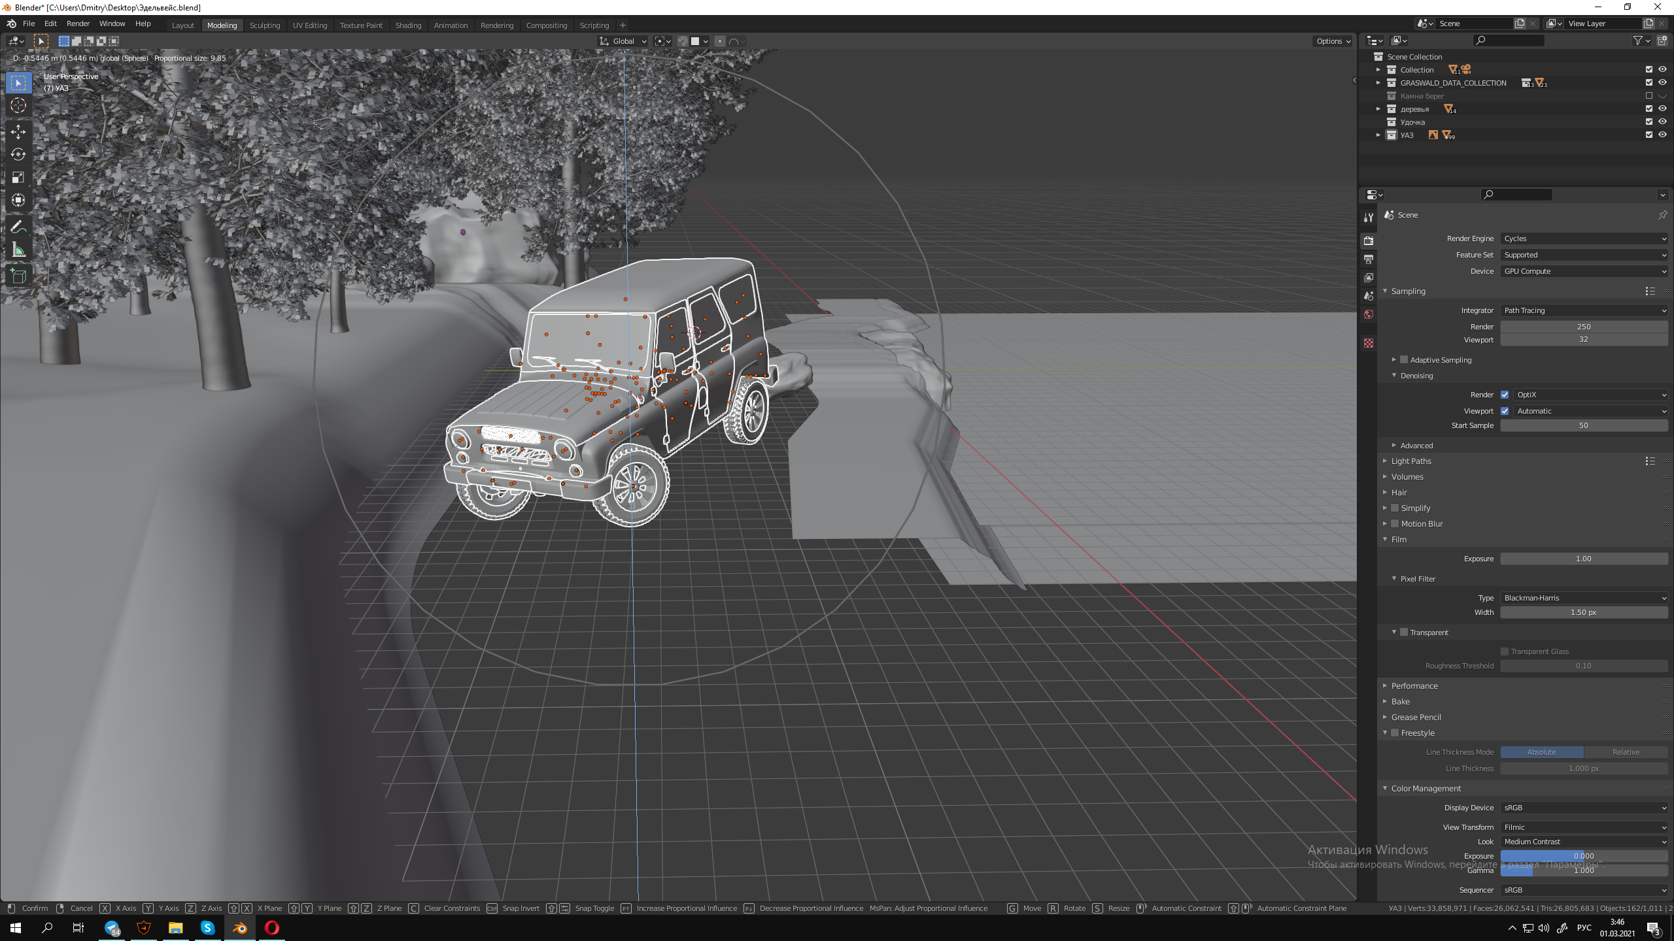
Task: Open the outliner filter funnel icon
Action: pyautogui.click(x=1640, y=41)
